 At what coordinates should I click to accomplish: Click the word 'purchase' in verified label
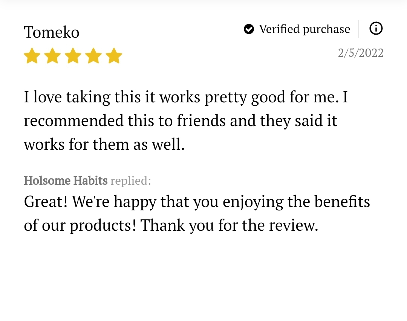click(x=326, y=30)
